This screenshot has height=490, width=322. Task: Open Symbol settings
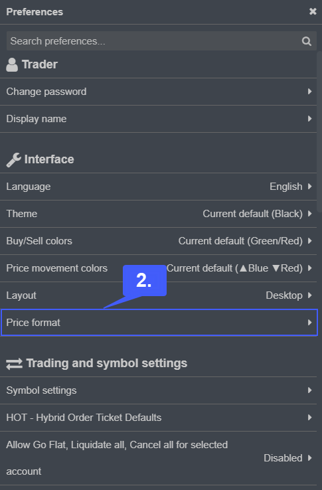[x=158, y=390]
